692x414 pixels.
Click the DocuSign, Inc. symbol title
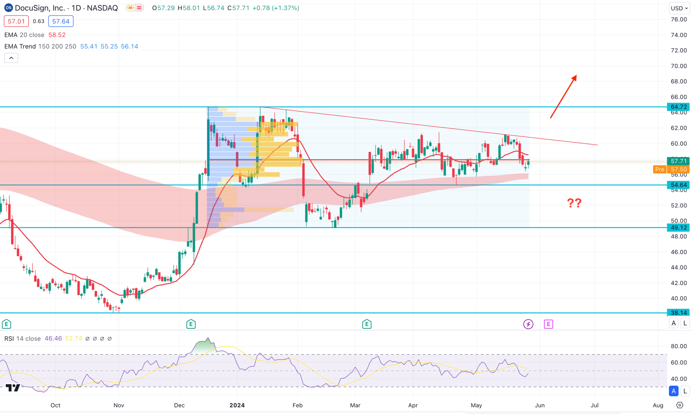[x=40, y=8]
